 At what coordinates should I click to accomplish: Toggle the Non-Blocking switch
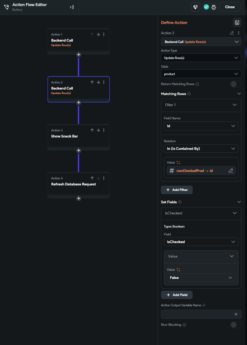pos(236,325)
